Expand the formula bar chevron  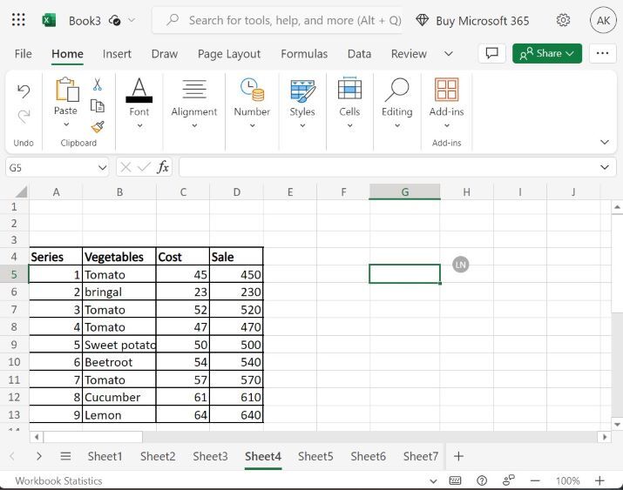[x=605, y=167]
